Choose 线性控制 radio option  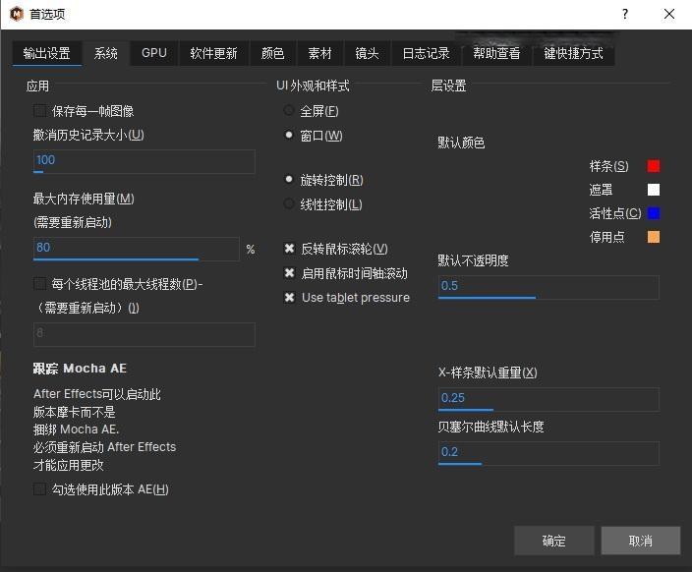coord(289,204)
